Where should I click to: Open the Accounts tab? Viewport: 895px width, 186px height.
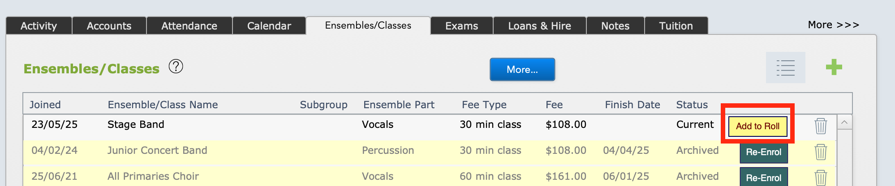(109, 25)
